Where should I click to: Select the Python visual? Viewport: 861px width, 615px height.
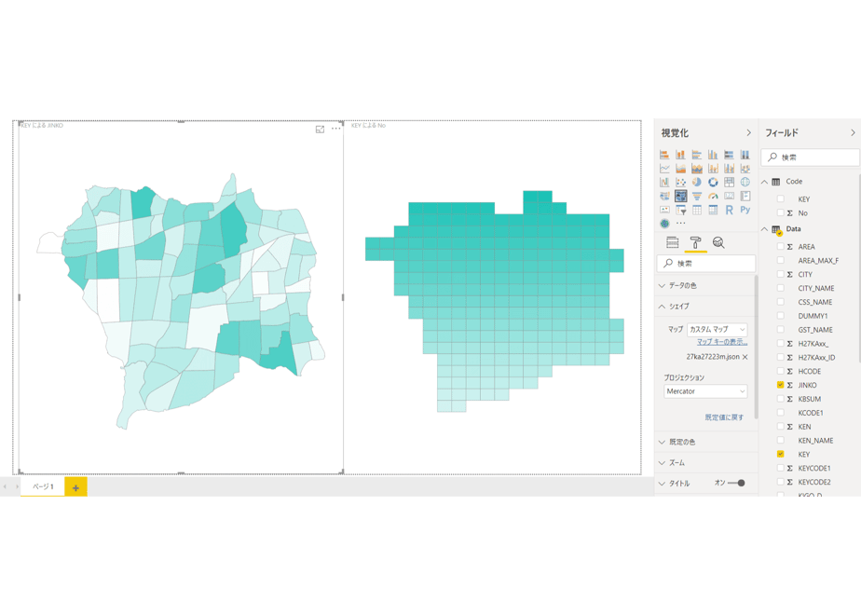pos(745,210)
